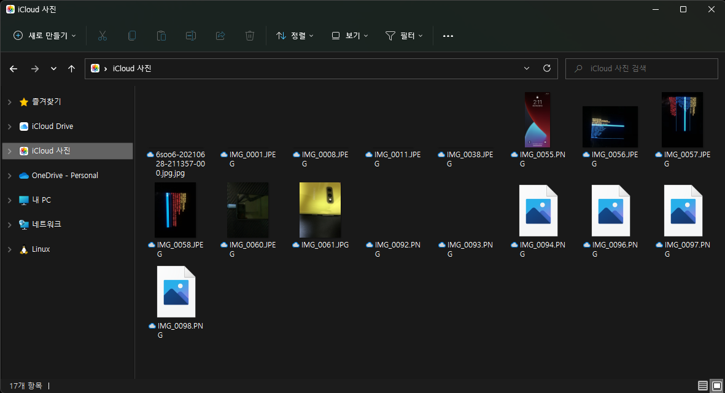Open recent locations chevron dropdown
The width and height of the screenshot is (725, 393).
click(x=53, y=68)
